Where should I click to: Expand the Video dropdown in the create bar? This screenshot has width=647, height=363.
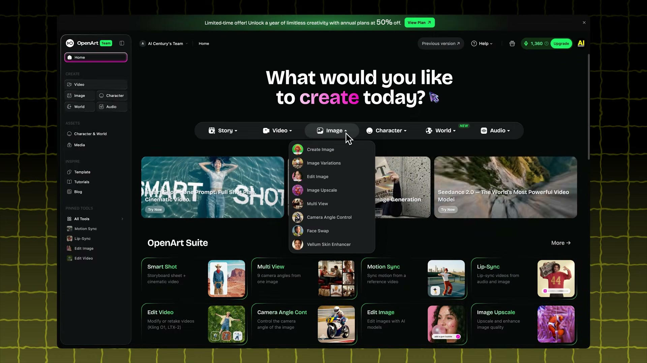pyautogui.click(x=277, y=130)
